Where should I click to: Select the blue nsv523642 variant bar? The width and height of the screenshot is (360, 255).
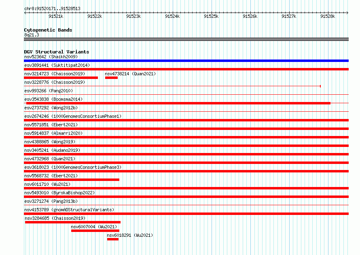[186, 61]
